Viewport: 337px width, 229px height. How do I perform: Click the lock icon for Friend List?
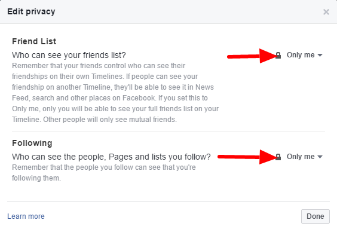click(278, 55)
